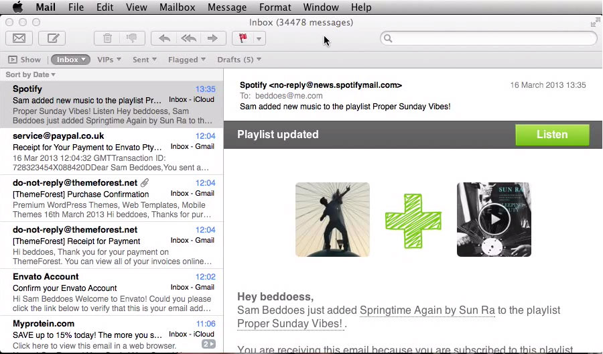603x354 pixels.
Task: Enter full screen with the arrows icon
Action: pyautogui.click(x=596, y=23)
